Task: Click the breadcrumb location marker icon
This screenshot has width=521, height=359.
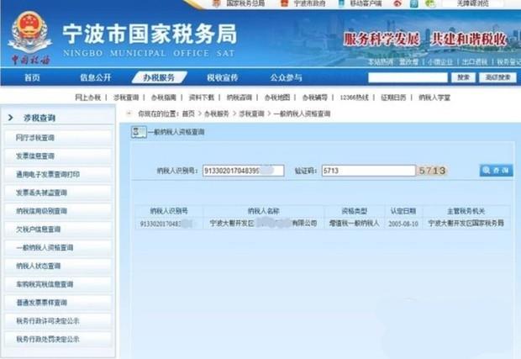Action: (129, 114)
